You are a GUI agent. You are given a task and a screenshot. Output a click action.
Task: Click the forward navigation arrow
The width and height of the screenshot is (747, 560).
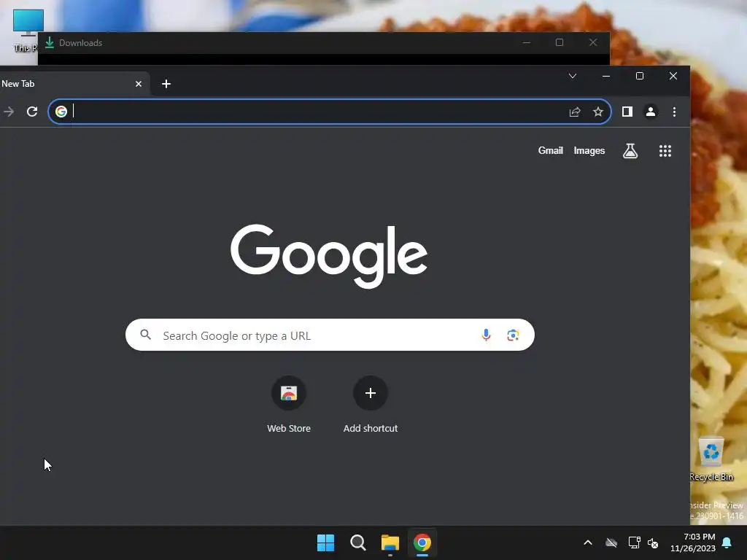click(x=9, y=112)
